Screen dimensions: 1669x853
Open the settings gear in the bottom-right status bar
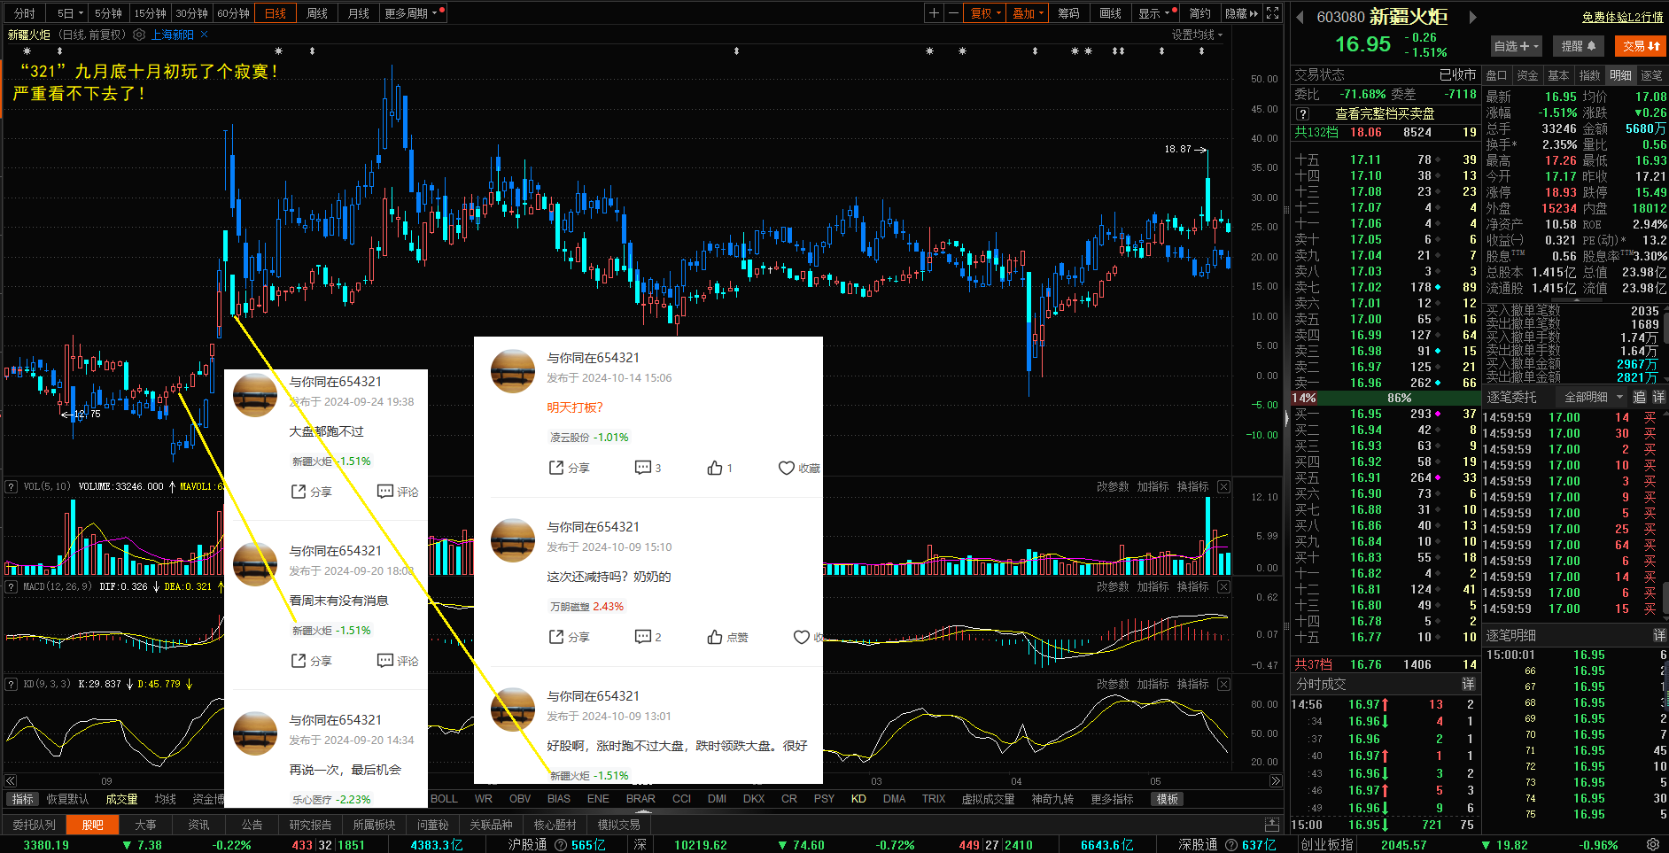click(1652, 844)
